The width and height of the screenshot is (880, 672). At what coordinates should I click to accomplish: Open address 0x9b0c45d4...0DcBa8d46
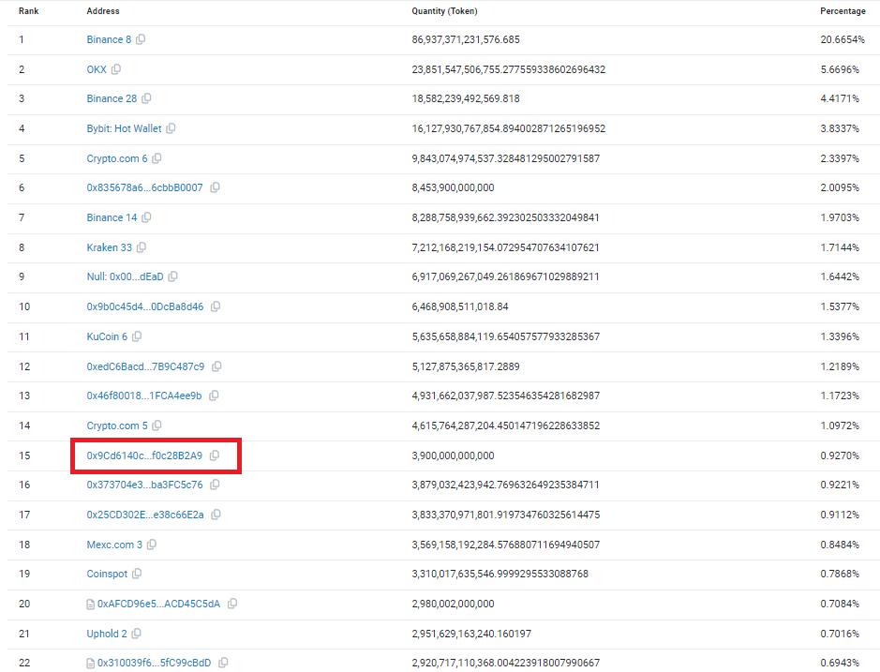[145, 306]
